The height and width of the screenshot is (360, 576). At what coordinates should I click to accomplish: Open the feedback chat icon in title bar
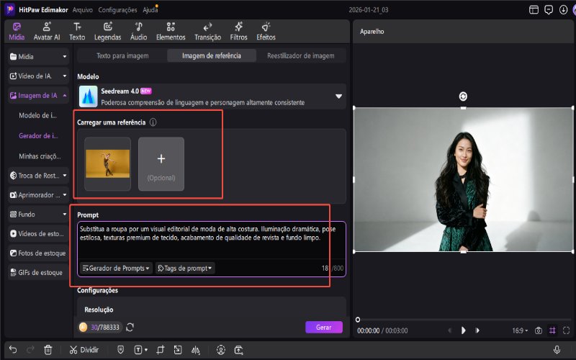pyautogui.click(x=549, y=10)
